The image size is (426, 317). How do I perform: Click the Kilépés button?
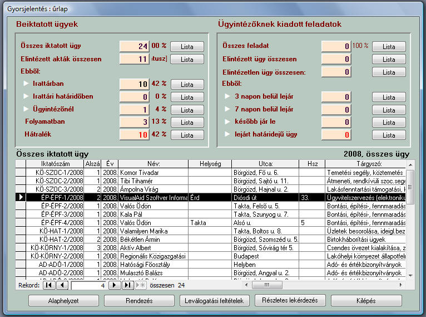(366, 301)
